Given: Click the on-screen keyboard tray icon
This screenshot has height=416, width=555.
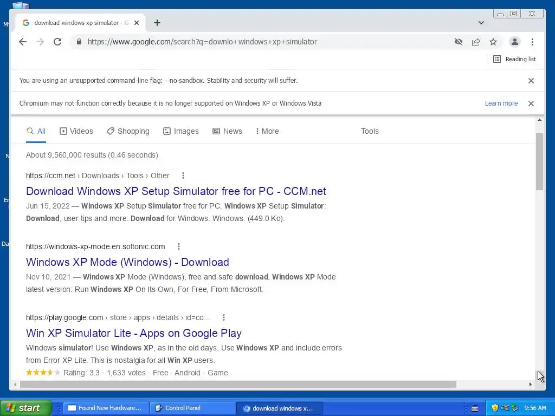Looking at the screenshot, I should point(475,408).
